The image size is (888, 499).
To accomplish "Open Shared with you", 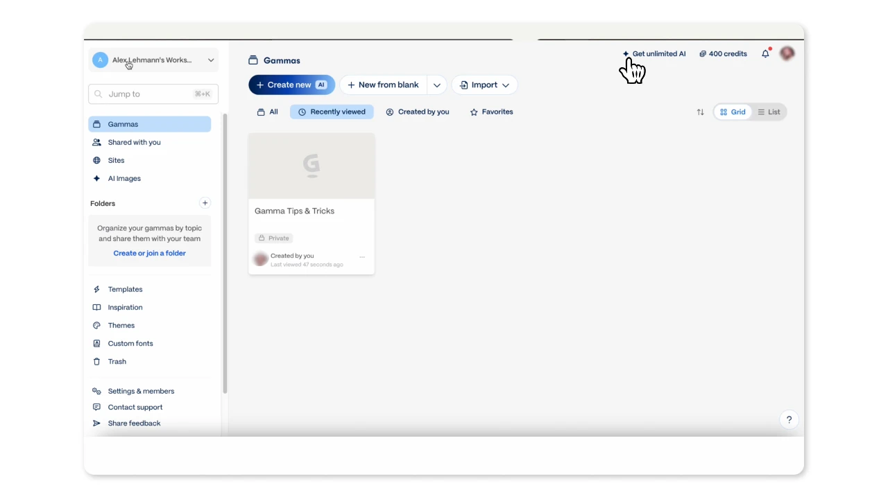I will tap(150, 142).
